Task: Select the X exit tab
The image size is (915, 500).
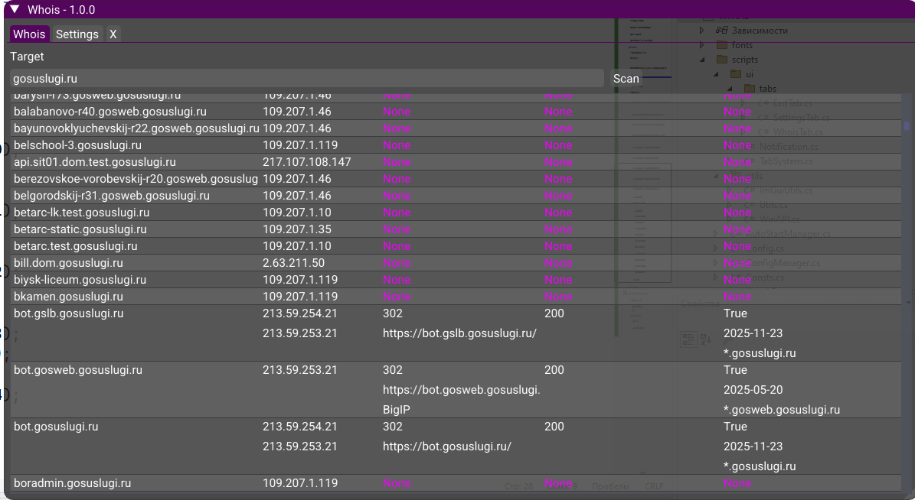Action: point(113,34)
